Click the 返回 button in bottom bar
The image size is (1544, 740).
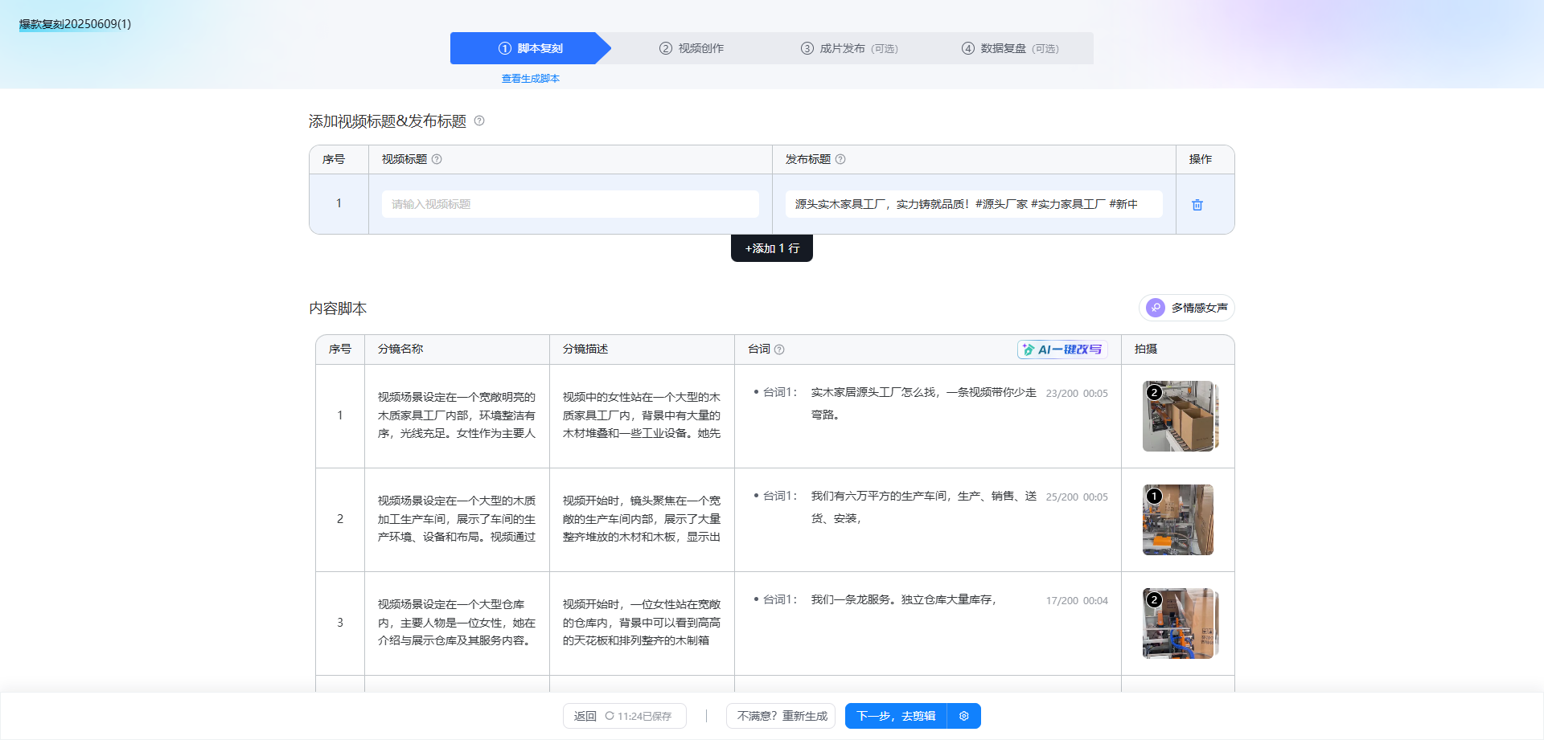pyautogui.click(x=585, y=716)
